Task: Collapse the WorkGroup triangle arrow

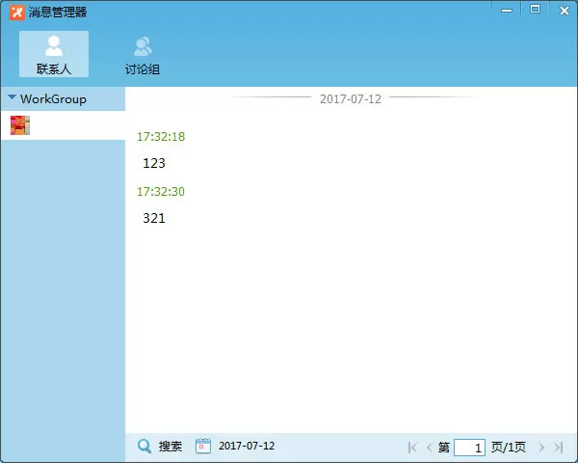Action: click(x=12, y=97)
